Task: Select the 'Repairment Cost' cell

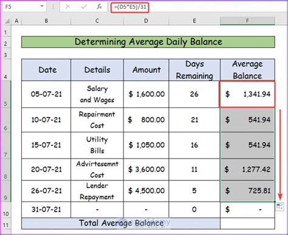Action: [97, 120]
